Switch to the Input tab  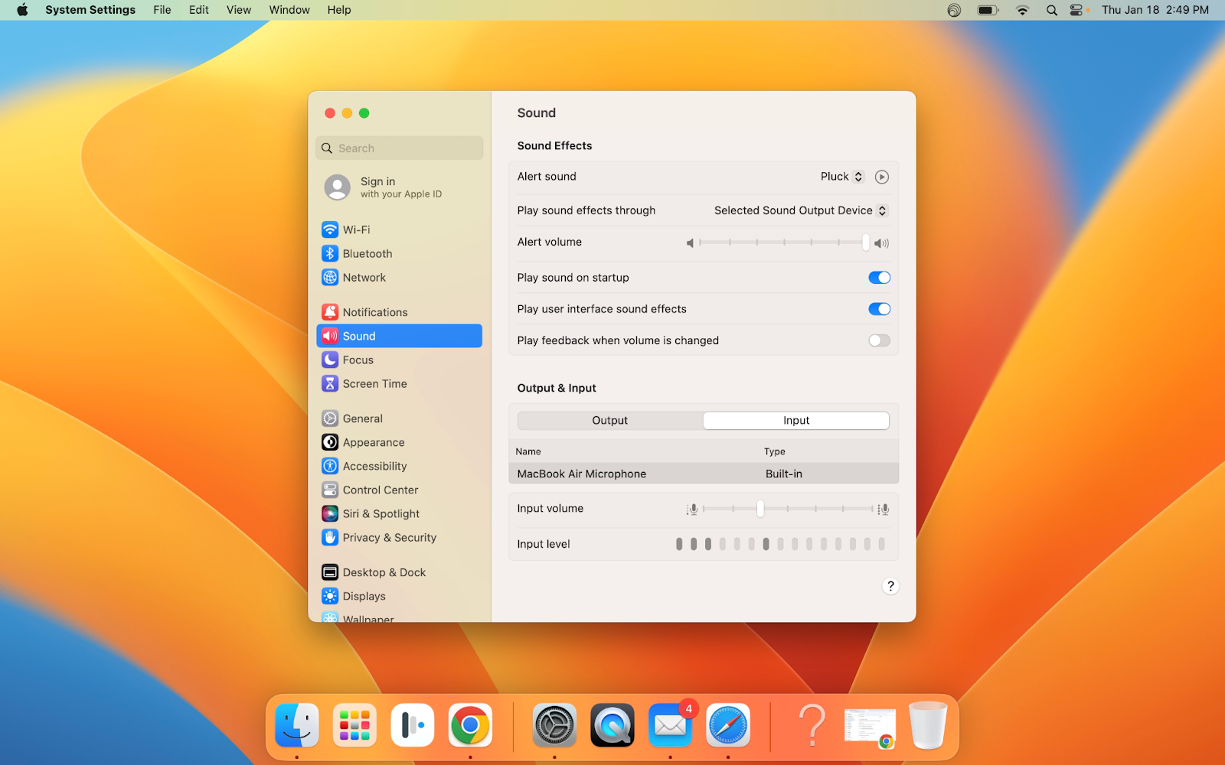[x=796, y=421]
